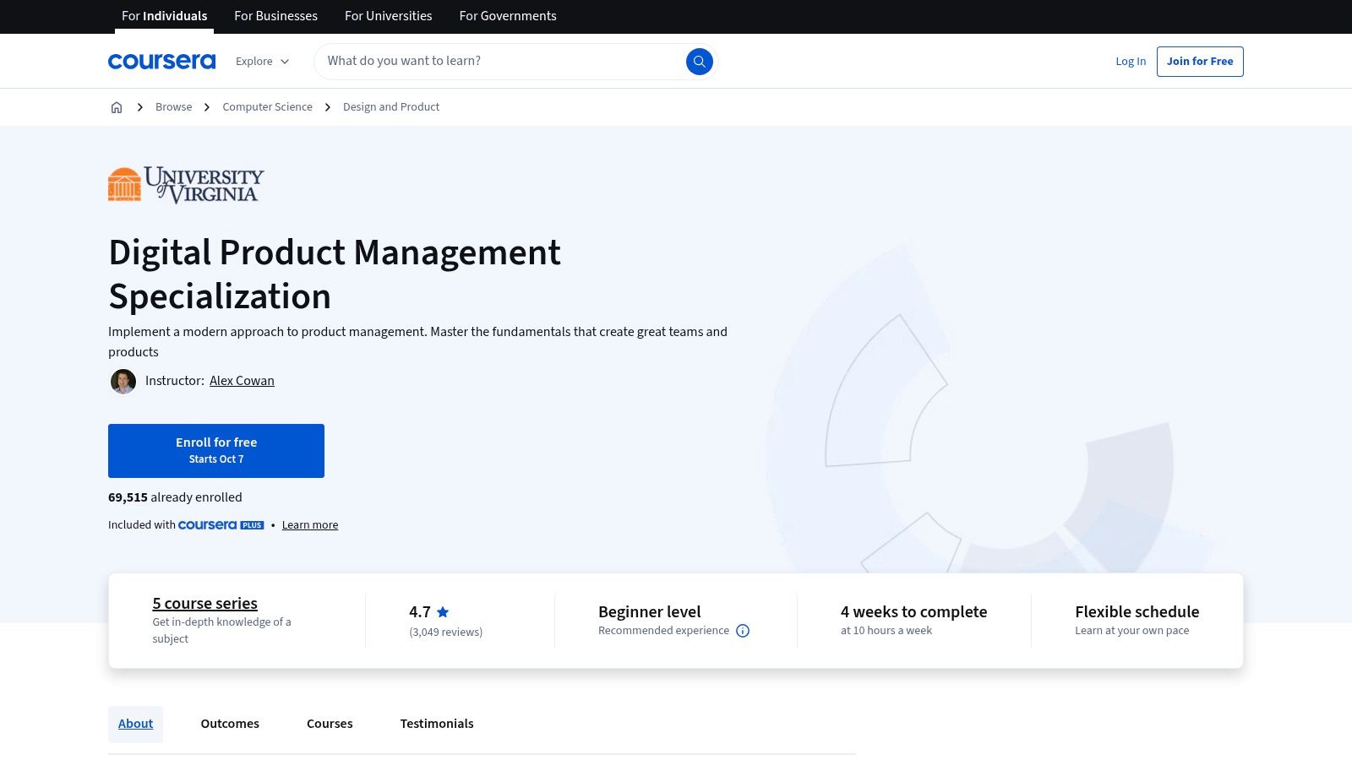This screenshot has width=1352, height=760.
Task: Open the Alex Cowan instructor link
Action: 242,380
